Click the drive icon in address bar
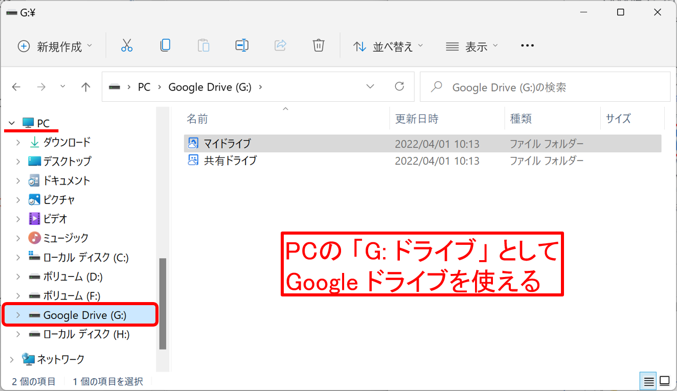This screenshot has width=677, height=391. pyautogui.click(x=115, y=87)
